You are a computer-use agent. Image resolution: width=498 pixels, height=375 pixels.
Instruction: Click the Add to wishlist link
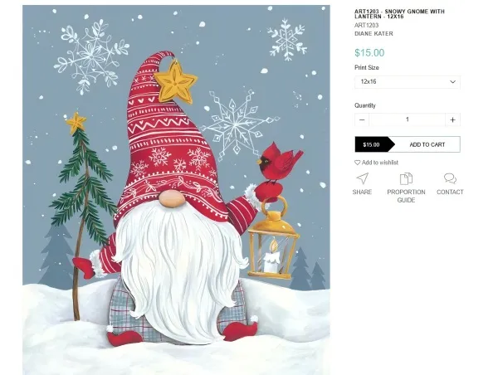click(x=376, y=163)
